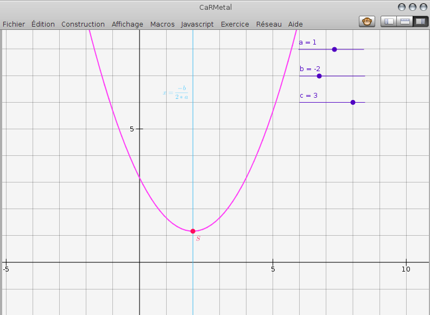The width and height of the screenshot is (430, 315).
Task: Click the middle window control button in title bar
Action: [x=413, y=7]
